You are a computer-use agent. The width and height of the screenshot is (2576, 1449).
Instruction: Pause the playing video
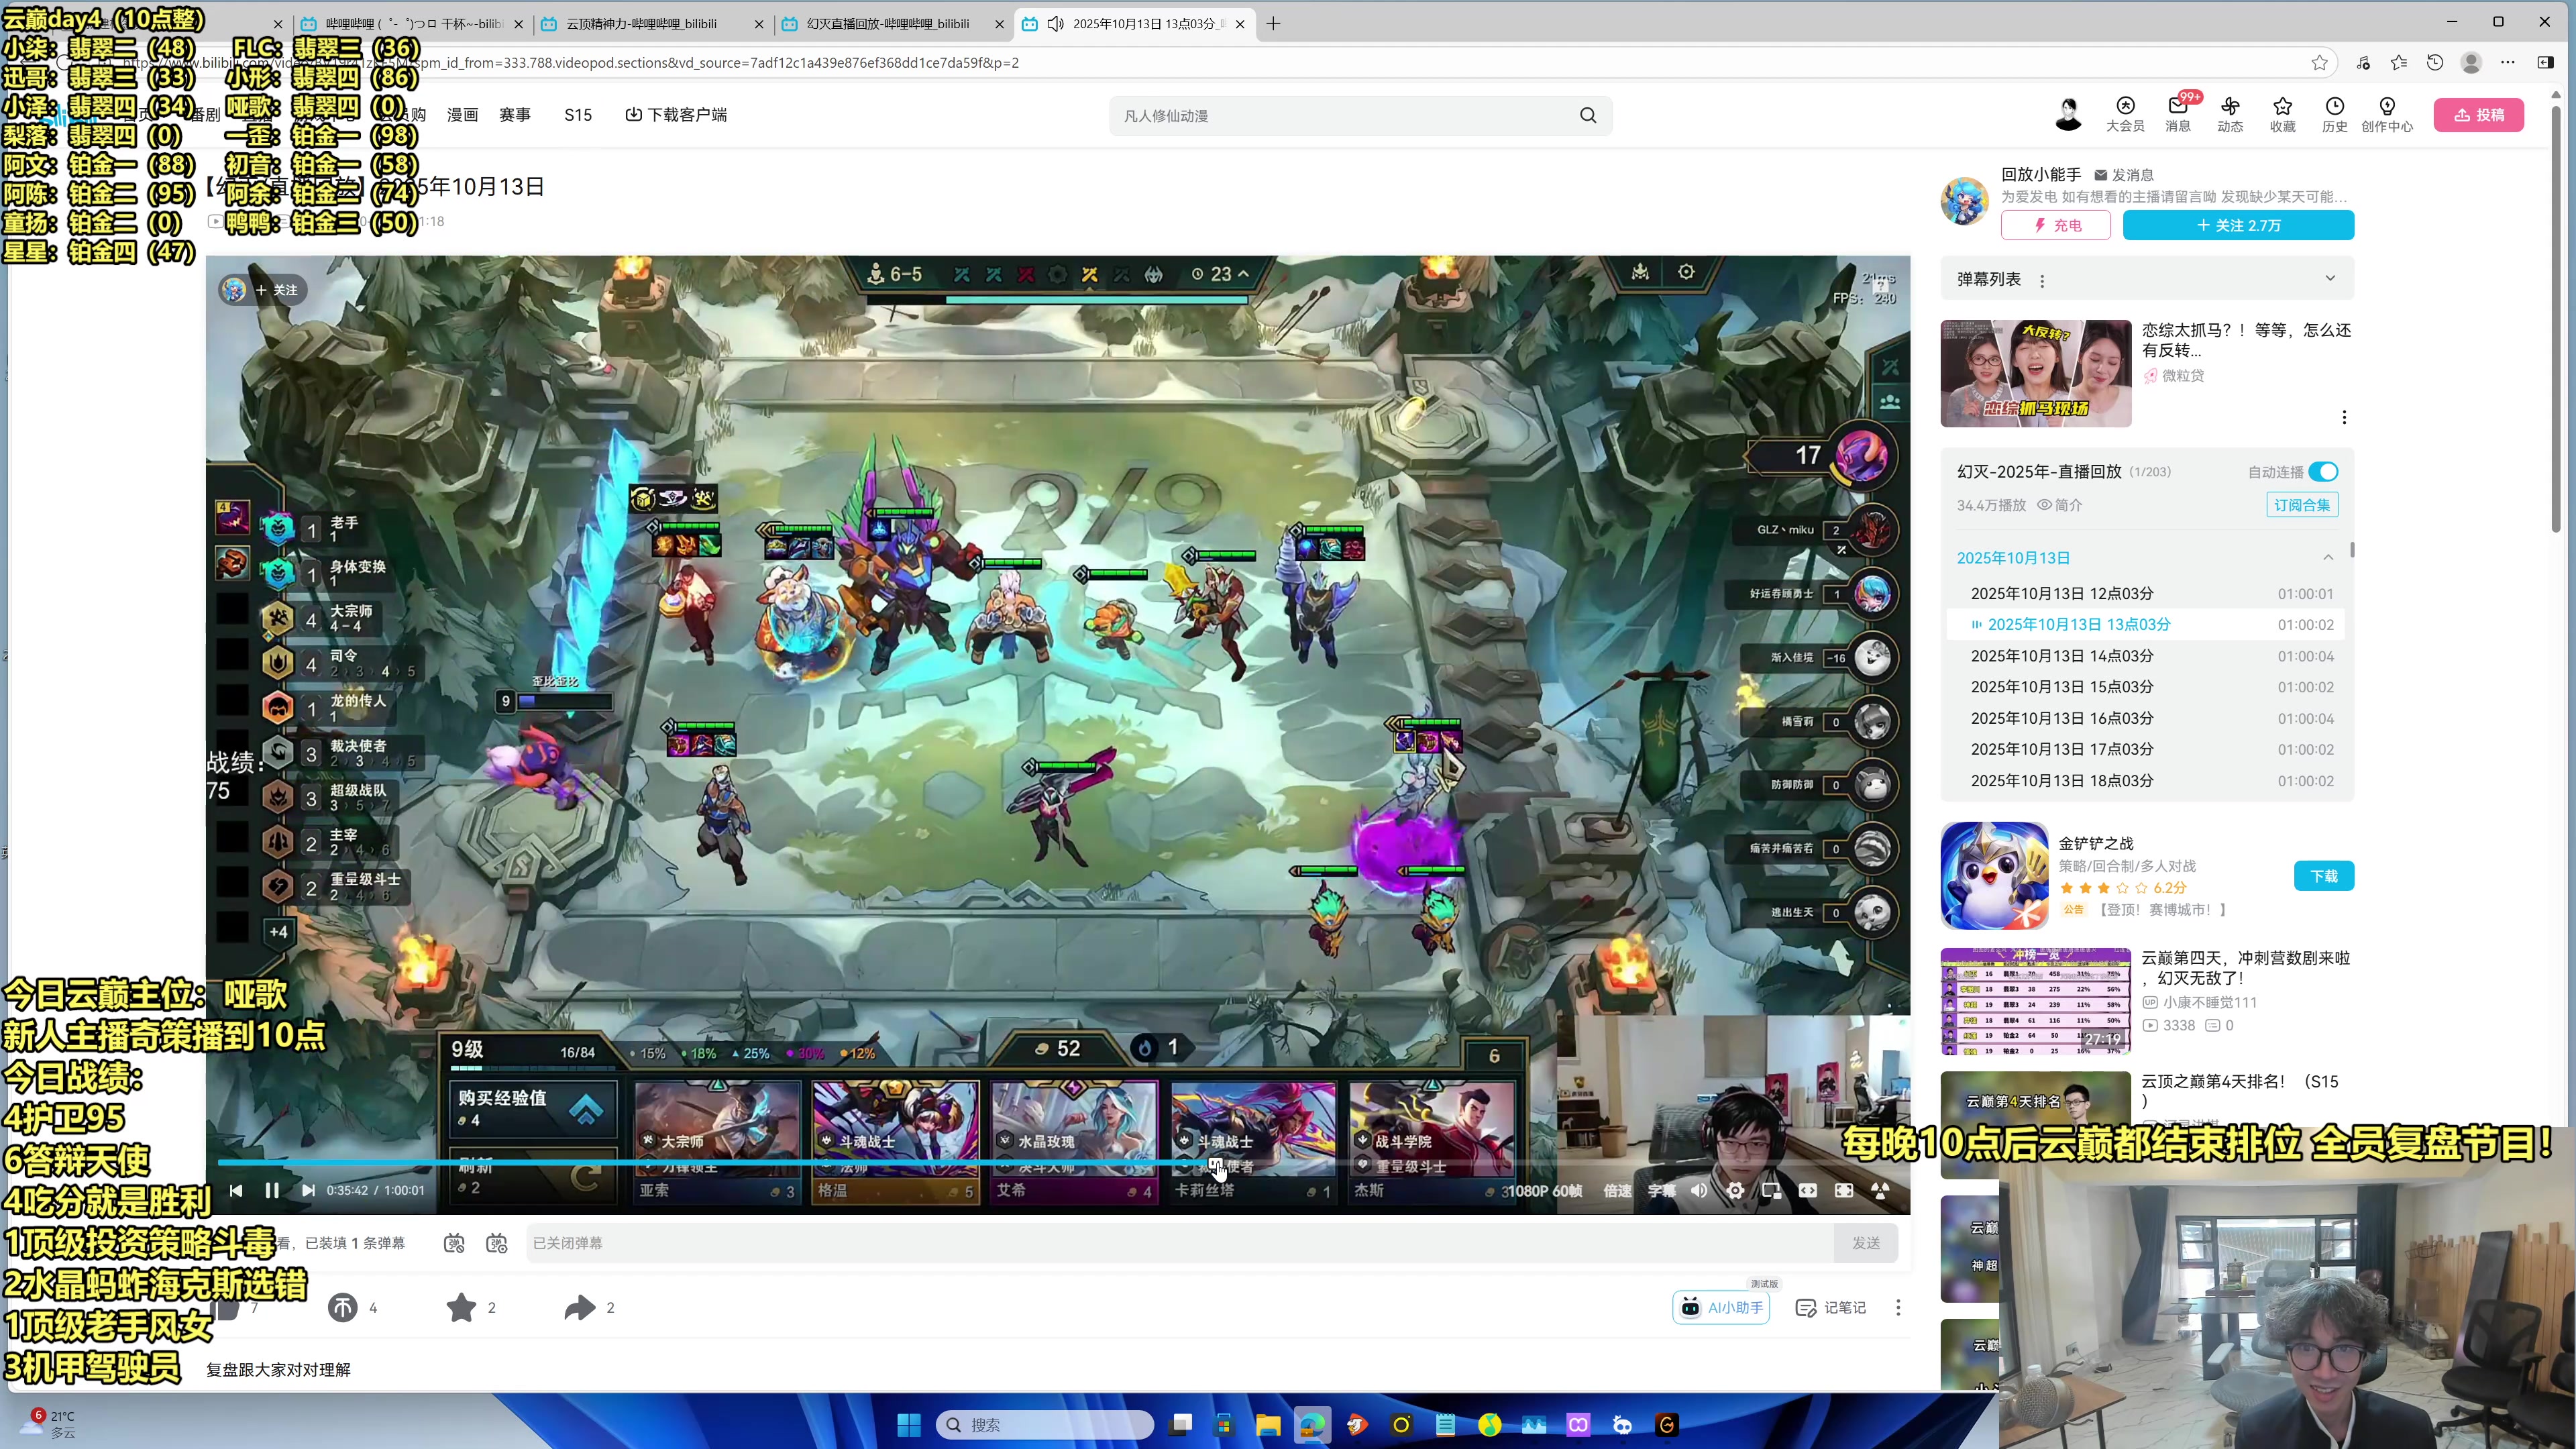tap(271, 1190)
